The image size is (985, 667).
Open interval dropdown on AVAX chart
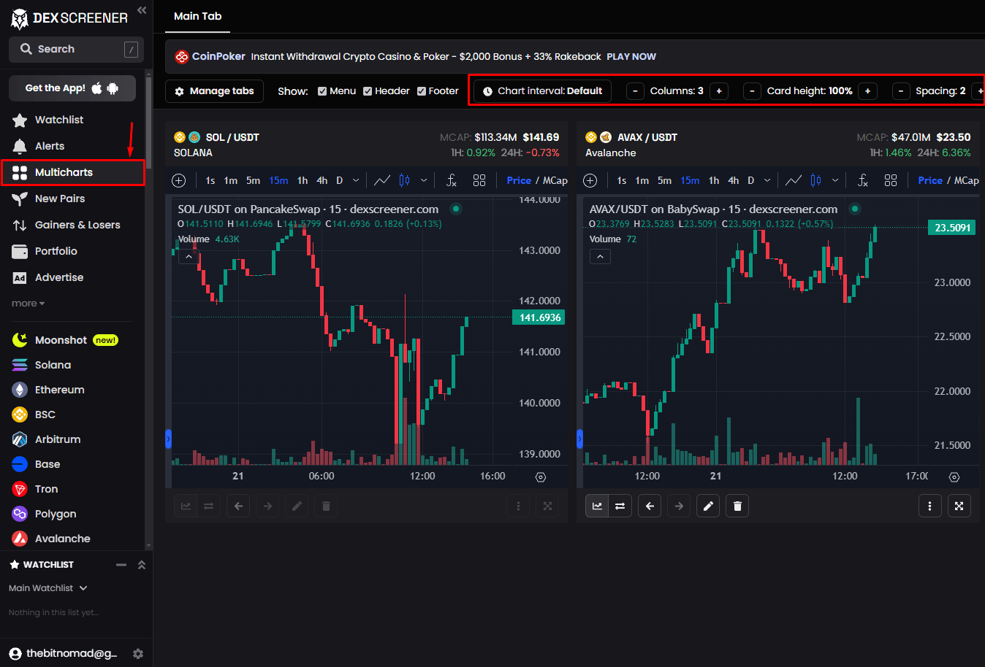pos(767,180)
